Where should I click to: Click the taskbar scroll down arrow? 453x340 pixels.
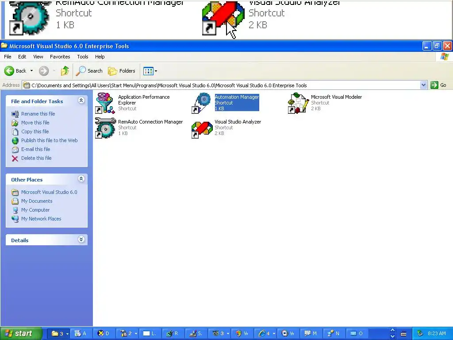tap(392, 337)
